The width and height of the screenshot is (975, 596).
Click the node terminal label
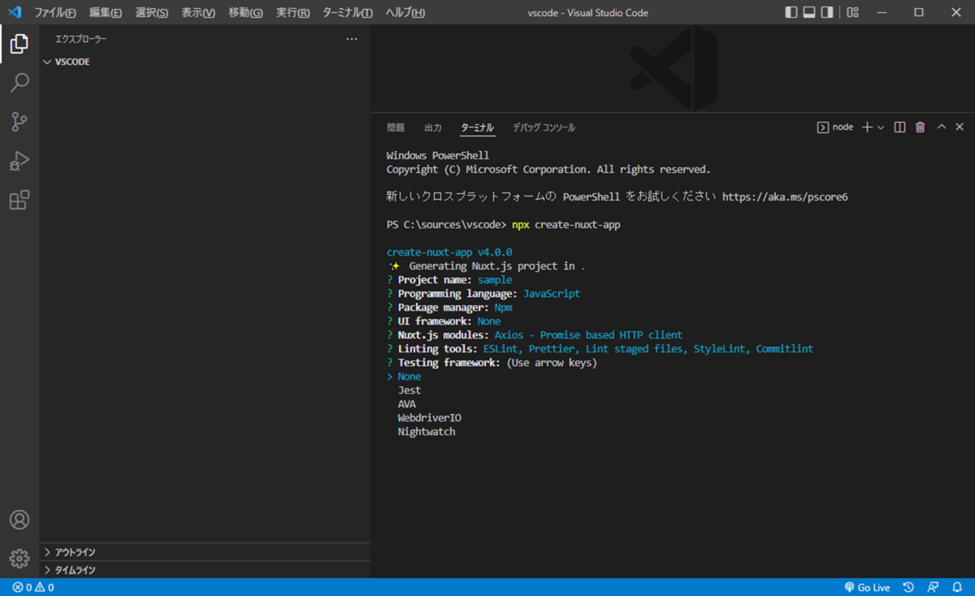[835, 127]
